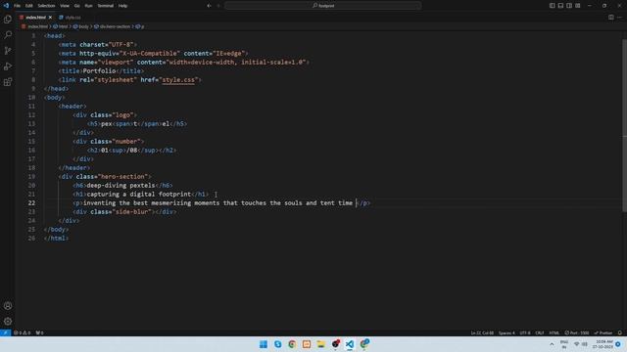Open File Explorer from the taskbar
The width and height of the screenshot is (627, 352).
point(320,344)
